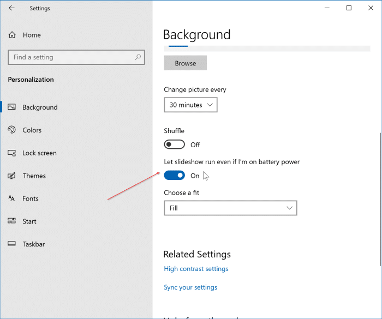This screenshot has width=382, height=319.
Task: Open Home via the house icon
Action: tap(12, 35)
